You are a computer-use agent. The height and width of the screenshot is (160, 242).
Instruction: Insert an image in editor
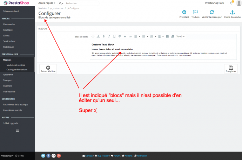coord(167,36)
